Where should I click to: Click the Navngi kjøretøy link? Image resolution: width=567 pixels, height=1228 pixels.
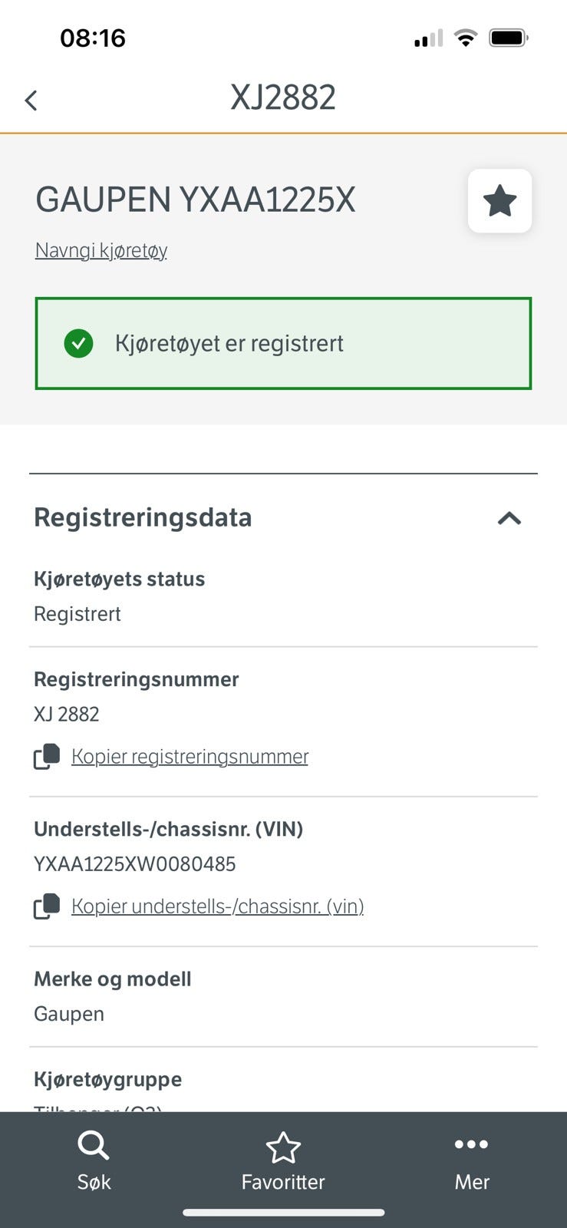[101, 250]
